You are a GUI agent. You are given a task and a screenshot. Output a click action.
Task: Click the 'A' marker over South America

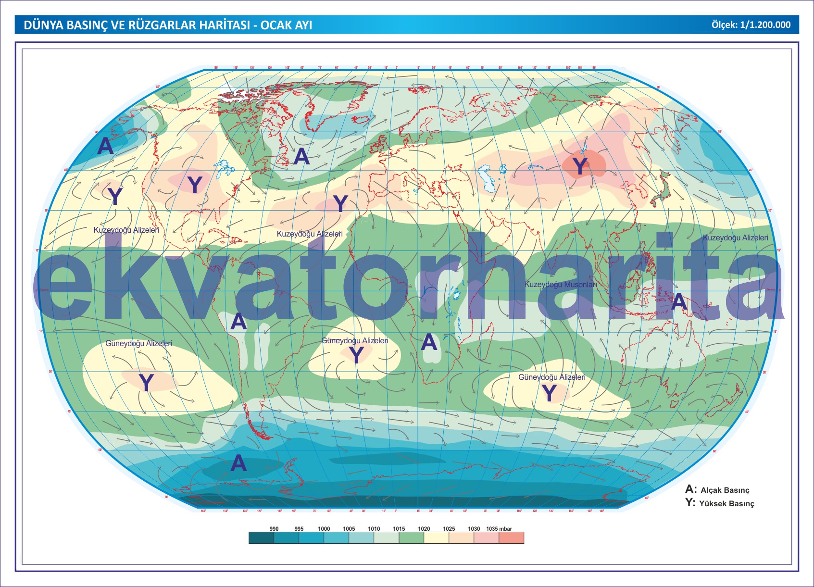point(238,321)
